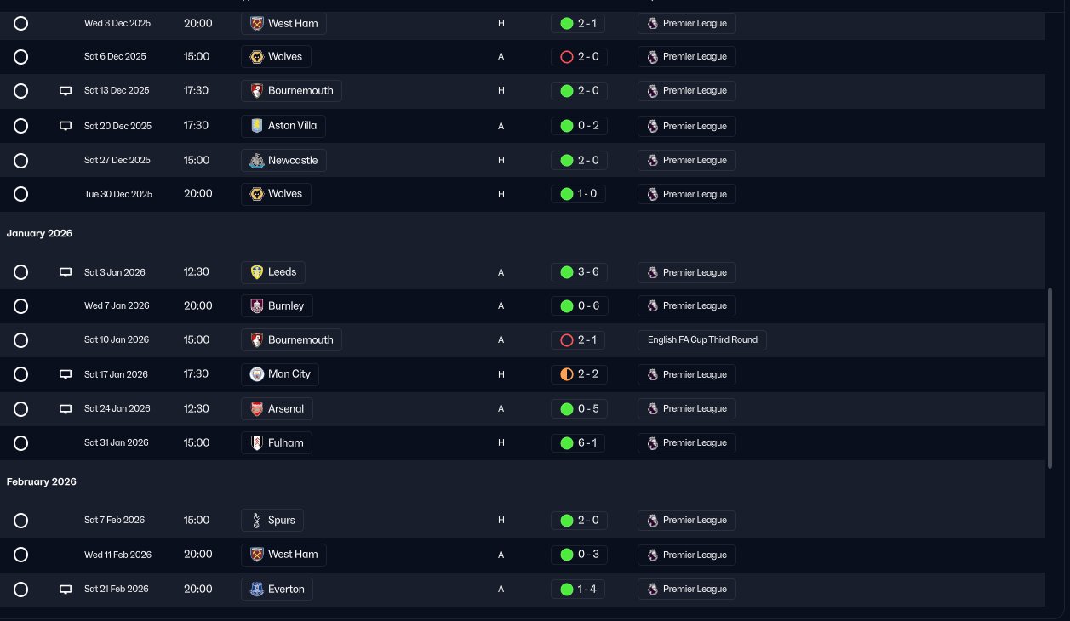The height and width of the screenshot is (621, 1070).
Task: Click the Leeds club badge icon
Action: [255, 272]
